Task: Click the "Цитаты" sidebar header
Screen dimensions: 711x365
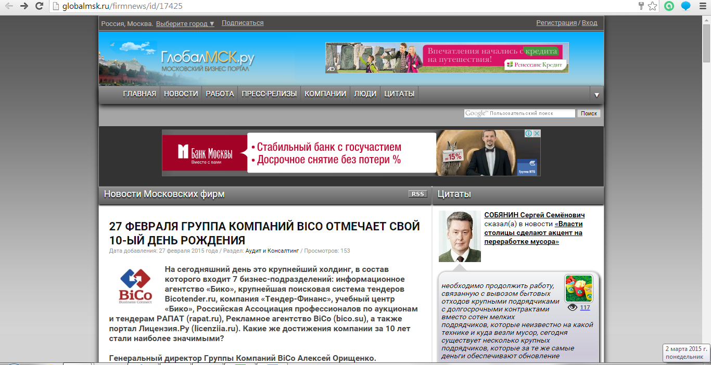Action: tap(454, 194)
